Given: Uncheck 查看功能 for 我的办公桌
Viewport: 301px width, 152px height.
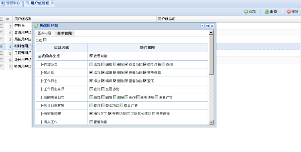Looking at the screenshot, I should [91, 56].
